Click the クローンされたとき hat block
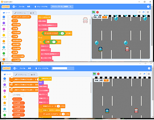 pyautogui.click(x=44, y=17)
